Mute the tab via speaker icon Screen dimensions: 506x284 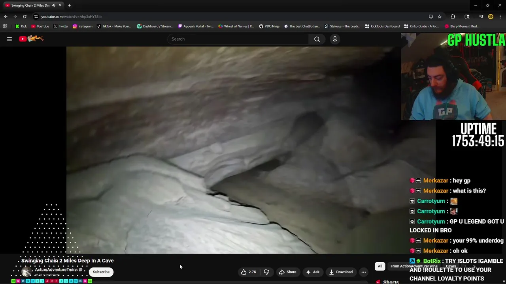[x=54, y=6]
